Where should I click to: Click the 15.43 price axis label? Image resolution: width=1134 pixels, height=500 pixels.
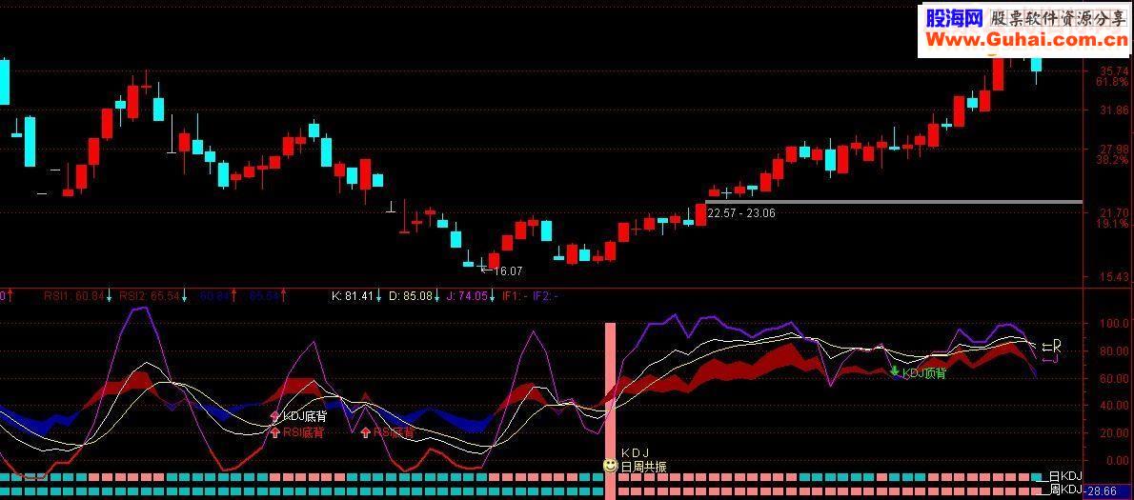pos(1114,277)
